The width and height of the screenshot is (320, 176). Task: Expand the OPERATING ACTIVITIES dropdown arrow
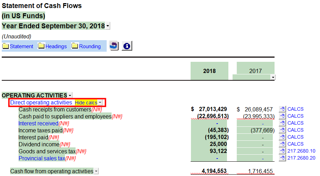[70, 95]
